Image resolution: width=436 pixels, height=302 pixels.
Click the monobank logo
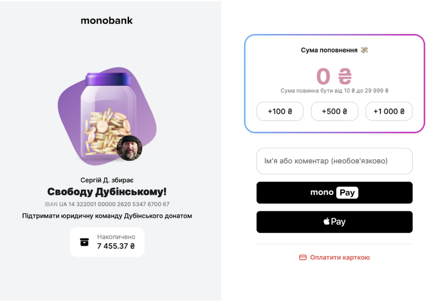pyautogui.click(x=106, y=20)
